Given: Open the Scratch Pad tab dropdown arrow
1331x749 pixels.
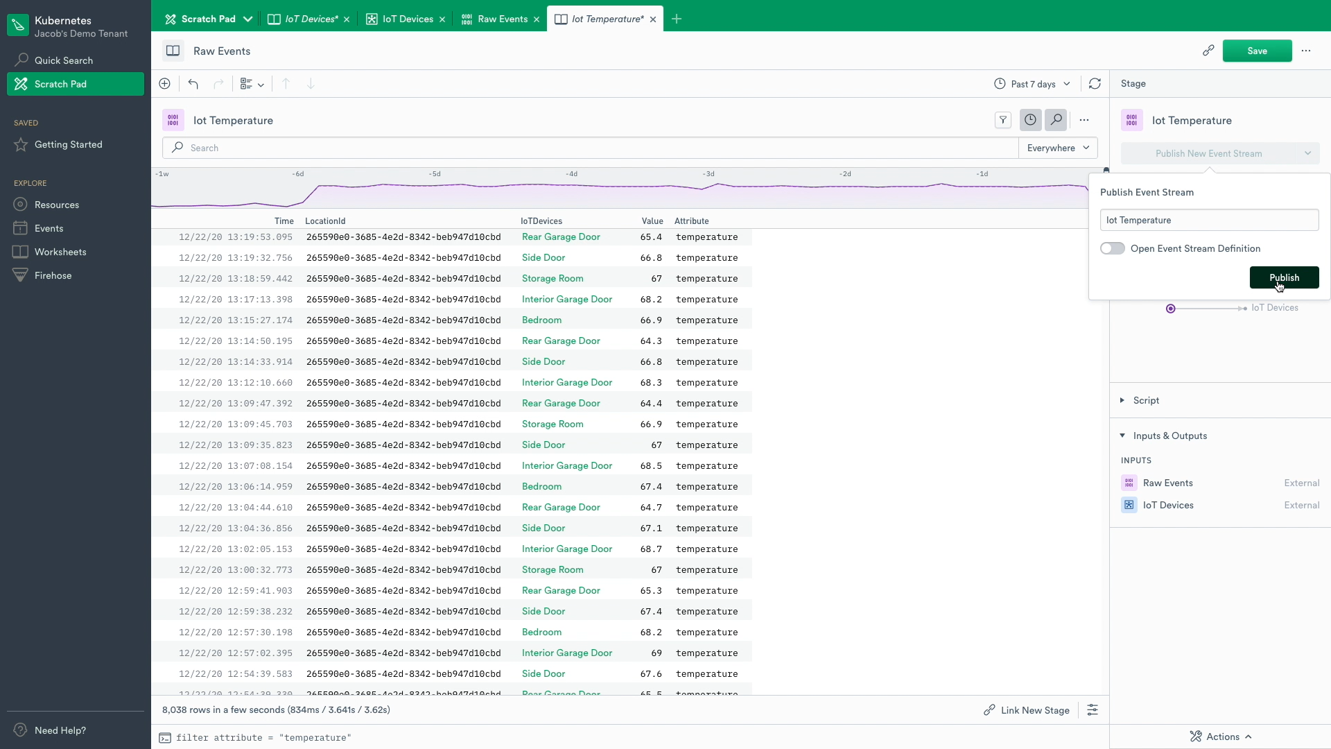Looking at the screenshot, I should [x=247, y=19].
